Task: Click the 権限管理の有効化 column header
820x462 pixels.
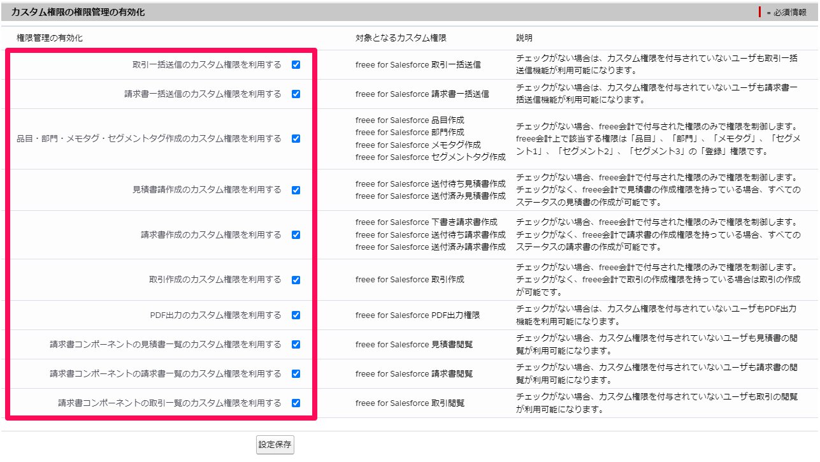Action: 50,38
